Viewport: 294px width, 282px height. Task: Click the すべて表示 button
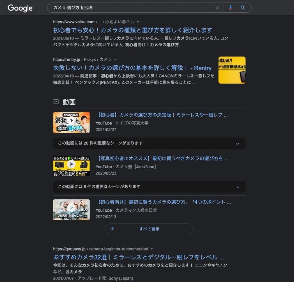149,229
